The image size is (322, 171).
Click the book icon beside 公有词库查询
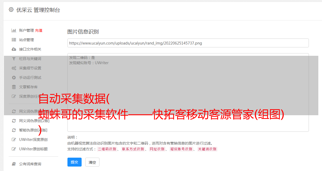pos(14,164)
